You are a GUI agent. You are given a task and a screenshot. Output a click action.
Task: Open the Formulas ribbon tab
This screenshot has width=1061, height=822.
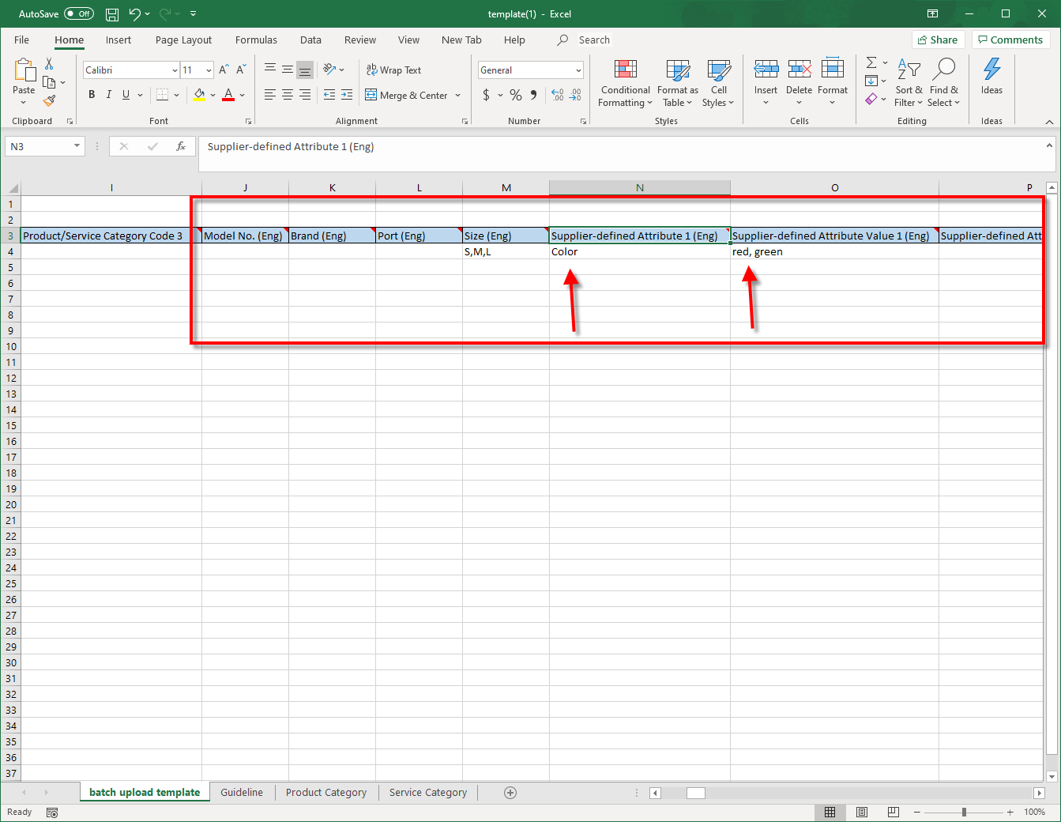coord(256,40)
